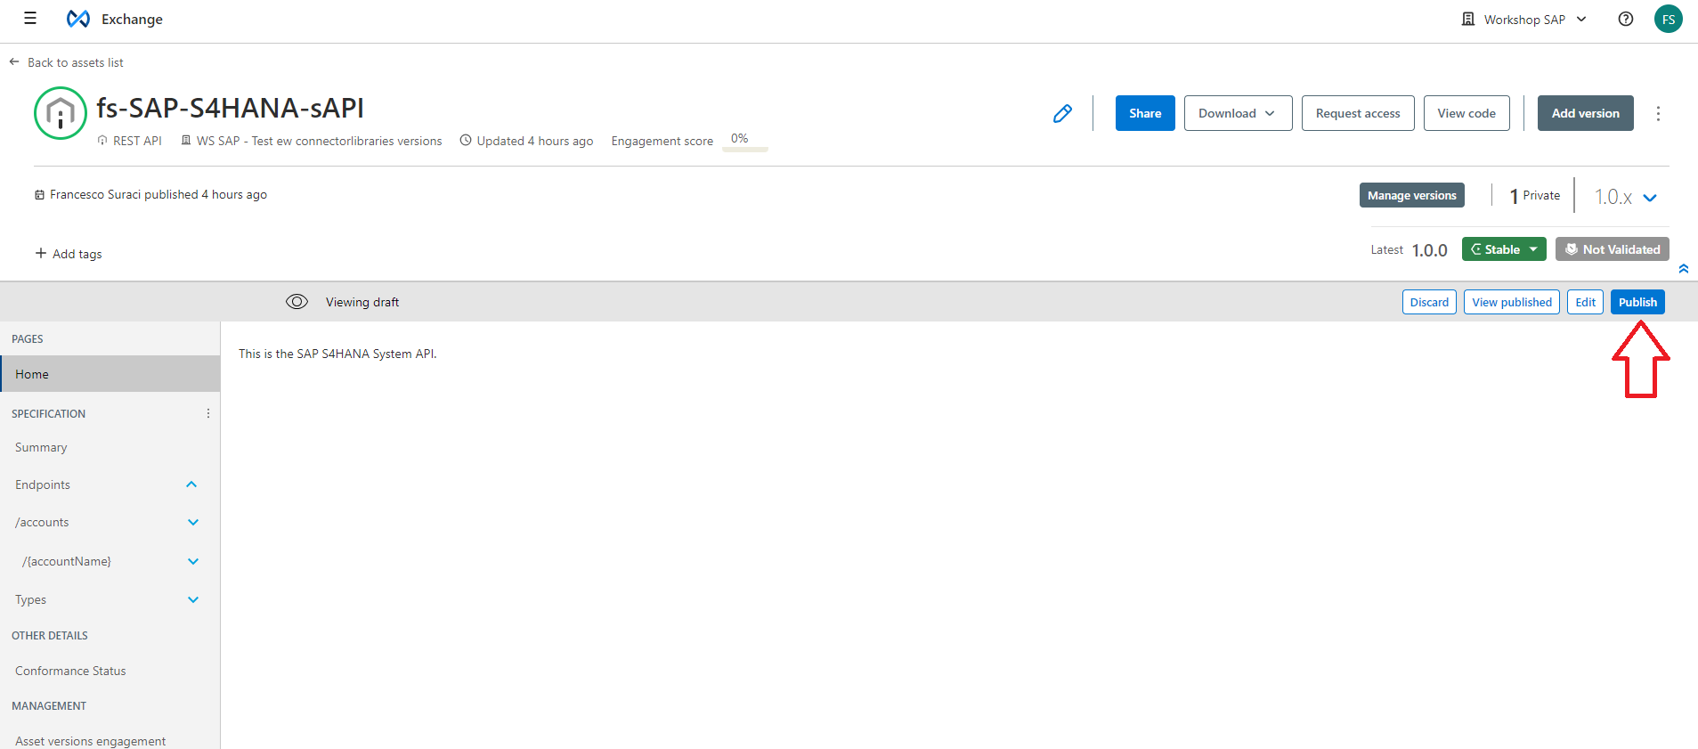
Task: Click the clock icon by Updated 4 hours ago
Action: click(x=466, y=140)
